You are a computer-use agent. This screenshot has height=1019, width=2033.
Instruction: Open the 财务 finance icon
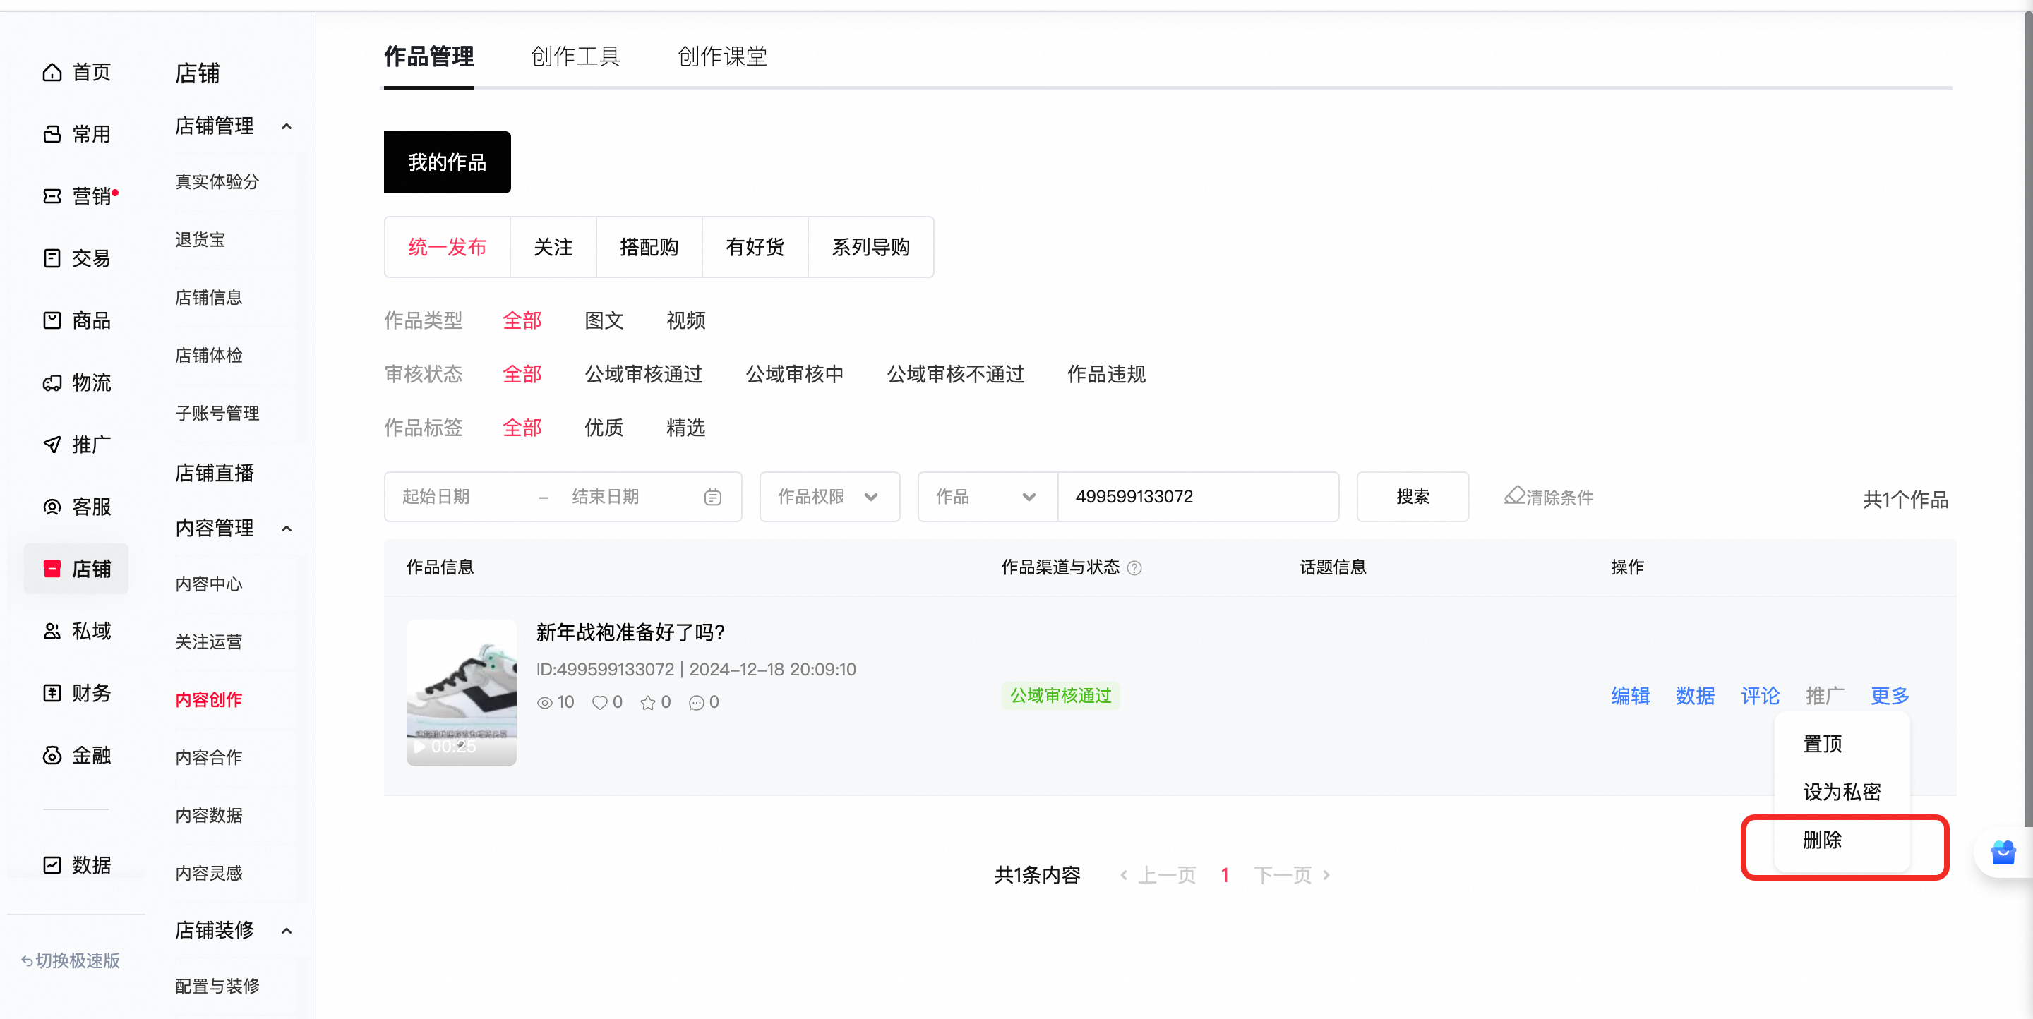(52, 692)
